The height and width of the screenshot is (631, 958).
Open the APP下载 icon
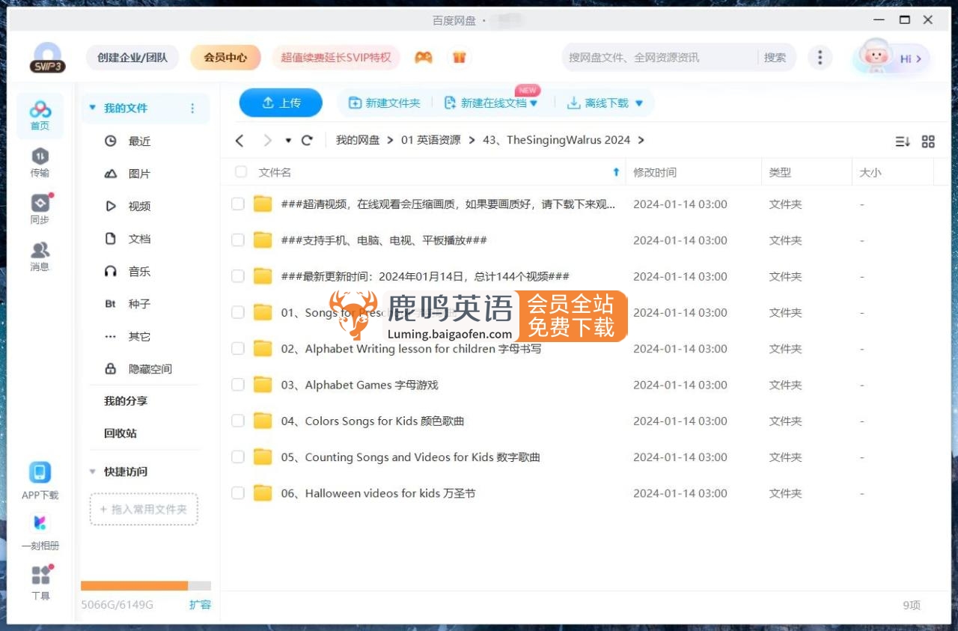(x=40, y=481)
